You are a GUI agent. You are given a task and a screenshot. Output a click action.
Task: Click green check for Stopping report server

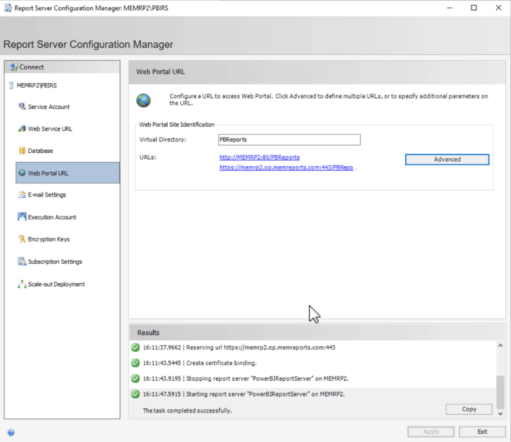pyautogui.click(x=135, y=378)
